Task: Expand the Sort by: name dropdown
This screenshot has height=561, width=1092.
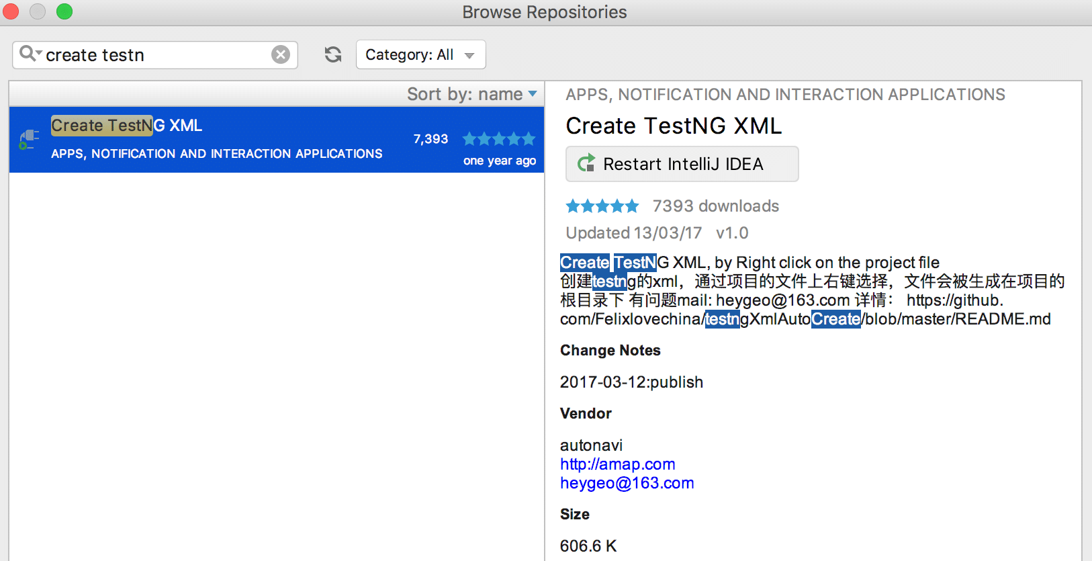Action: (x=471, y=94)
